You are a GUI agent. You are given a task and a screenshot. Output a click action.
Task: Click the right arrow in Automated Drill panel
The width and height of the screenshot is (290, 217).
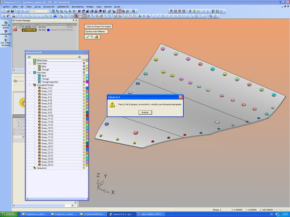click(79, 56)
